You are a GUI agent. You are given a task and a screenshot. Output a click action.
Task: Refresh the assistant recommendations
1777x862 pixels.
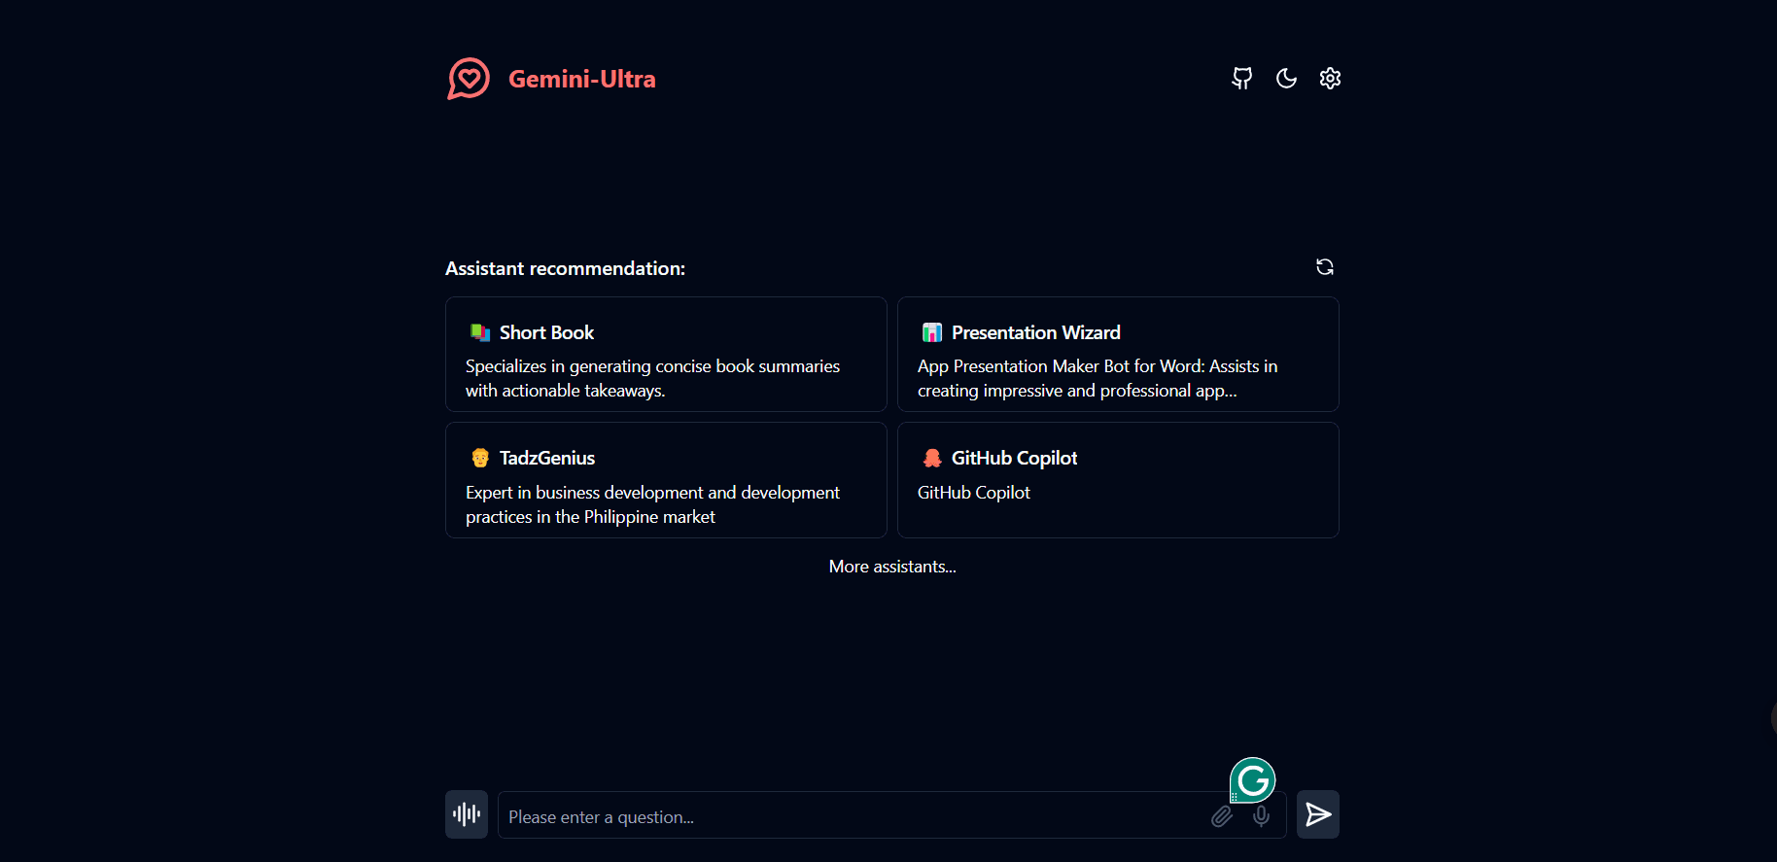[1324, 267]
